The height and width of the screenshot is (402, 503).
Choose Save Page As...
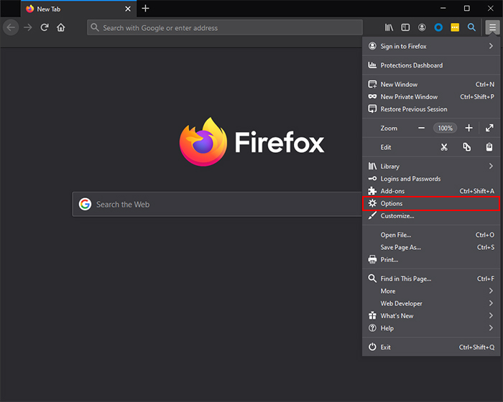pos(431,248)
